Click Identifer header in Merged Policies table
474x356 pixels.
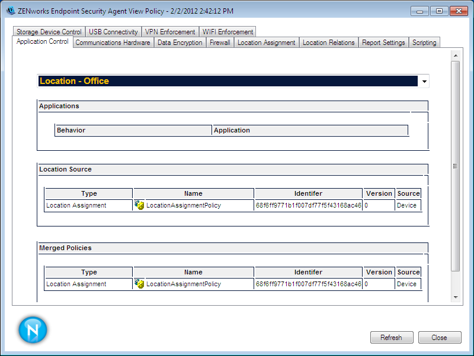click(308, 272)
